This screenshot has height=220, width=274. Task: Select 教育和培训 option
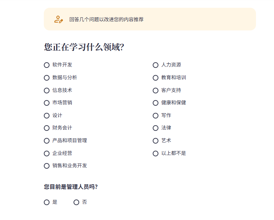tap(156, 78)
